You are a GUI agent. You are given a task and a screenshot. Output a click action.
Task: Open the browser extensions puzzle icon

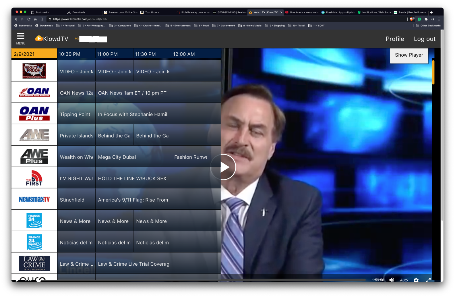[x=426, y=19]
